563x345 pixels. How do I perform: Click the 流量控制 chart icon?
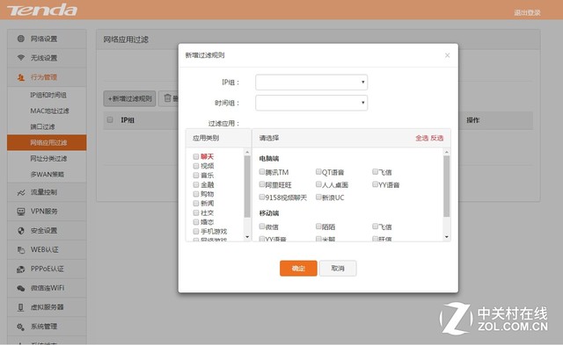click(x=21, y=192)
